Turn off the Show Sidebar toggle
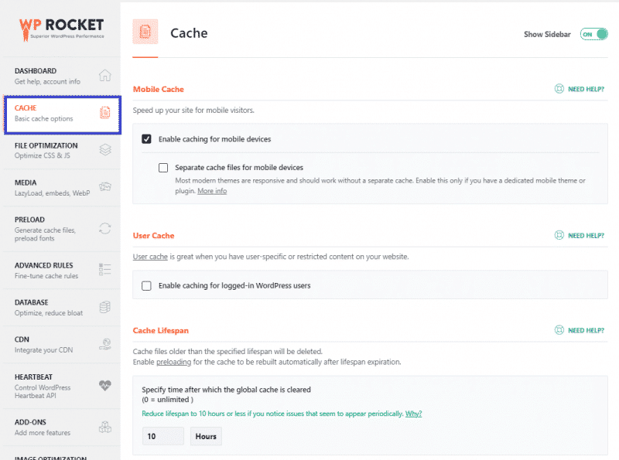Viewport: 619px width, 460px height. click(x=593, y=34)
